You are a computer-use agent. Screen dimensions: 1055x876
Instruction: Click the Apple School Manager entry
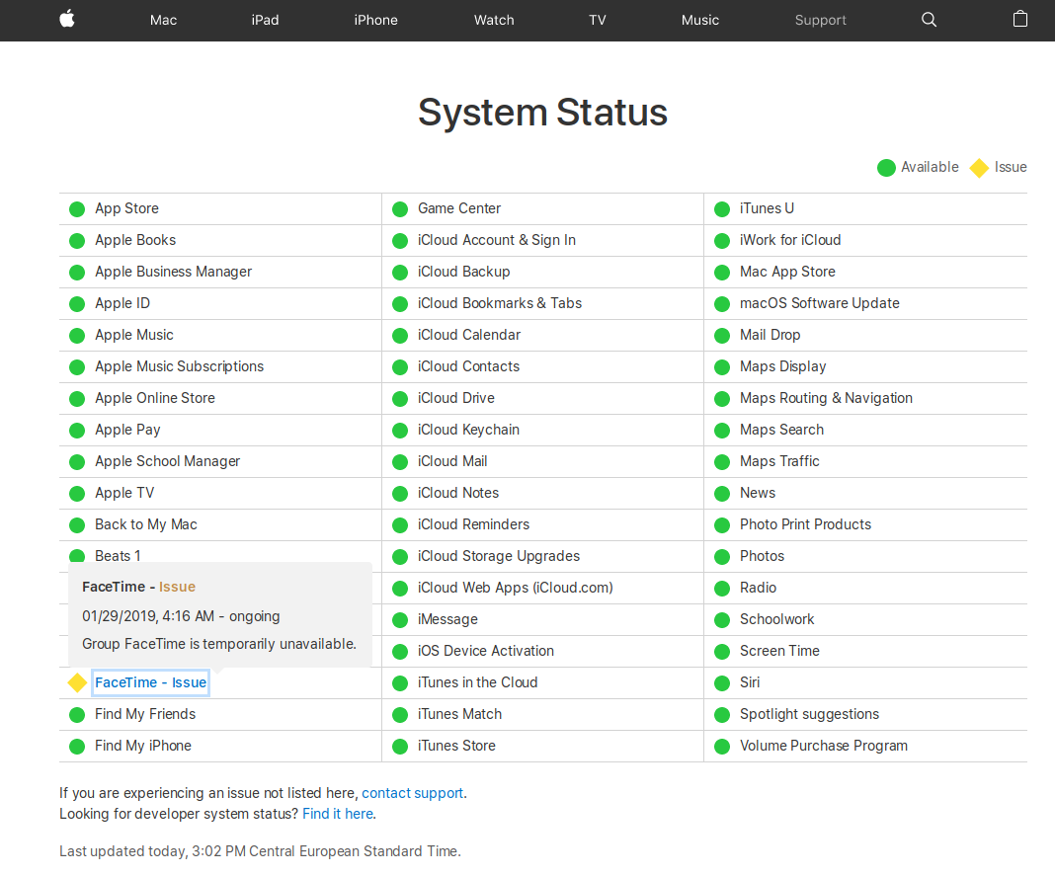pyautogui.click(x=168, y=461)
